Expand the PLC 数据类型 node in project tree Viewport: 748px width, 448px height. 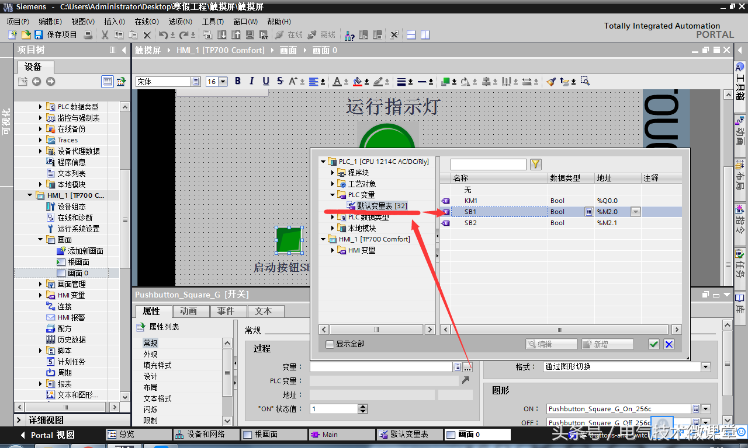[x=40, y=107]
